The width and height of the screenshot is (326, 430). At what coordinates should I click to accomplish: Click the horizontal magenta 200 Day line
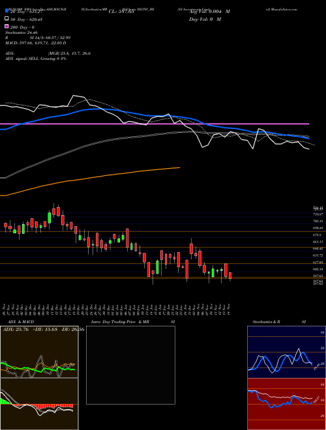click(155, 124)
